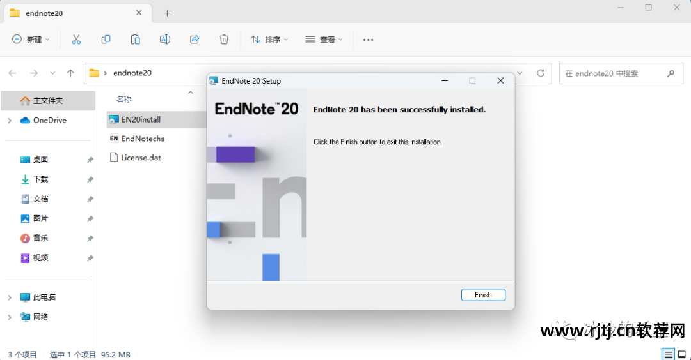The width and height of the screenshot is (691, 360).
Task: Open 音乐 (Music) quick access folder
Action: click(x=40, y=238)
